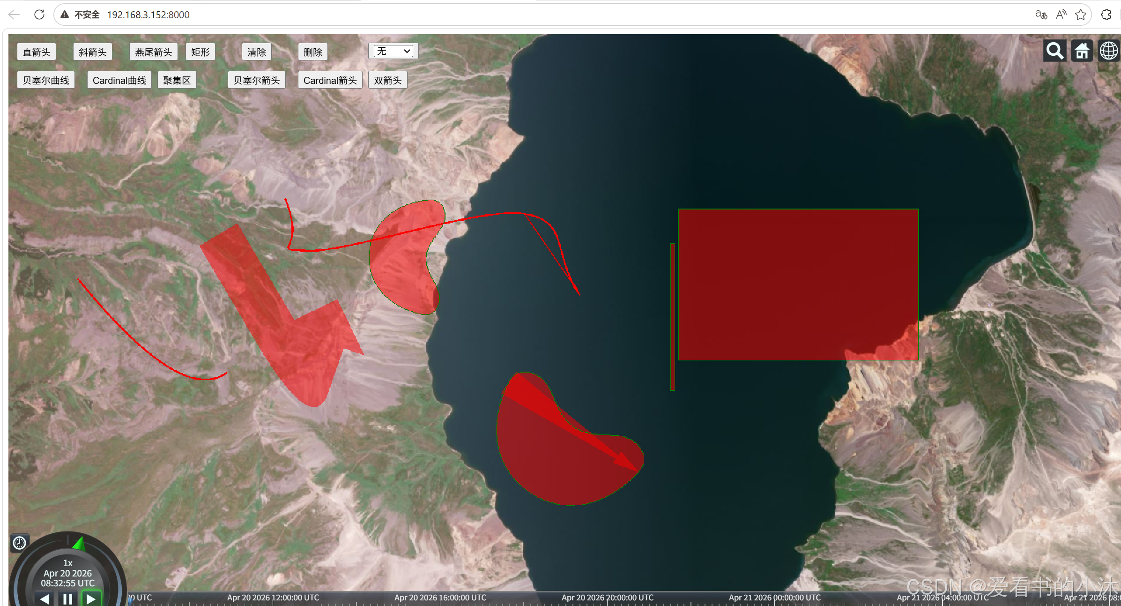This screenshot has height=606, width=1121.
Task: Pause the animation clock
Action: (x=67, y=599)
